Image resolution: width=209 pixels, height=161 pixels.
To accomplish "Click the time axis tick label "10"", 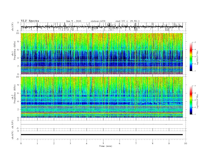I will [x=186, y=143].
